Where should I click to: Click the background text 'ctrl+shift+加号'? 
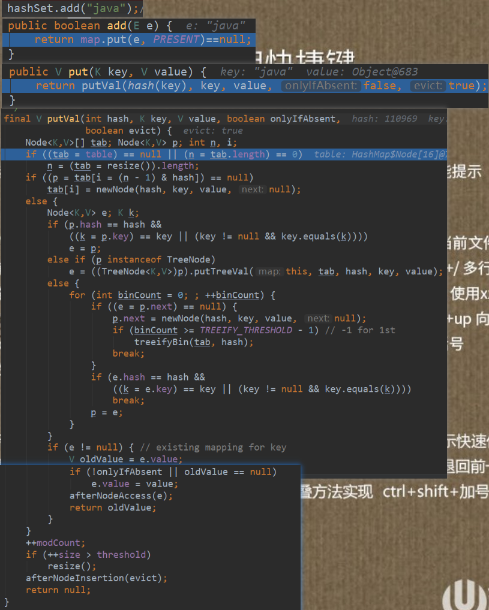tap(436, 492)
